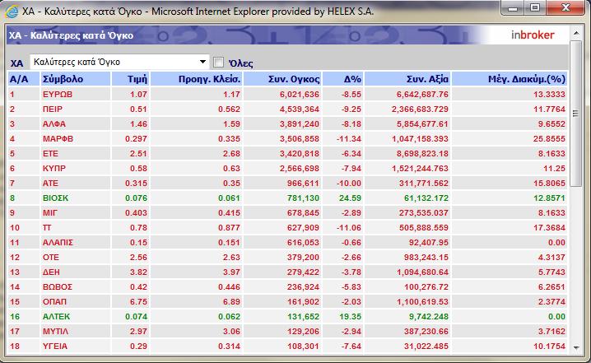The width and height of the screenshot is (591, 363).
Task: Select symbol ΤΤ
Action: point(47,228)
